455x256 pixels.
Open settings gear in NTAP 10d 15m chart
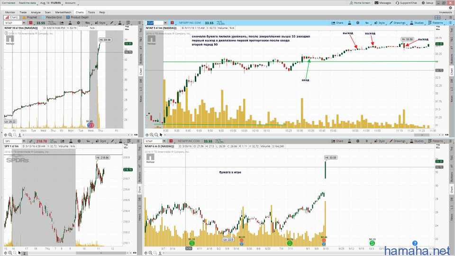tap(78, 23)
